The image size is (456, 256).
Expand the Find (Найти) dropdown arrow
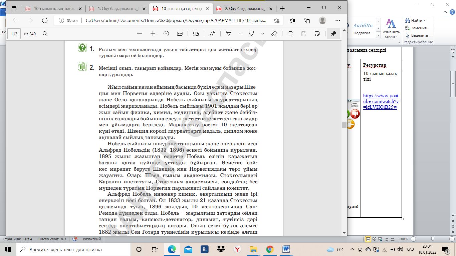tap(425, 21)
